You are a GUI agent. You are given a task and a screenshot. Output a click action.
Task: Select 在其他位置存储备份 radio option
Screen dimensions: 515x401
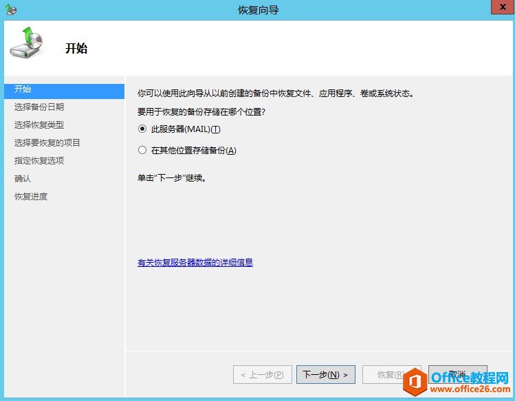[142, 150]
